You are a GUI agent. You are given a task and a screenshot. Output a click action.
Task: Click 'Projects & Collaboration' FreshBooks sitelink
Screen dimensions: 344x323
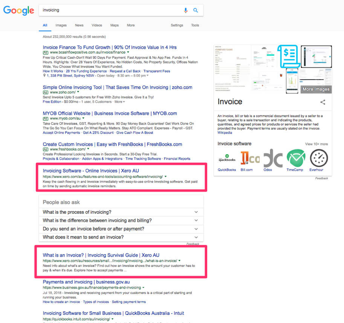pyautogui.click(x=61, y=158)
